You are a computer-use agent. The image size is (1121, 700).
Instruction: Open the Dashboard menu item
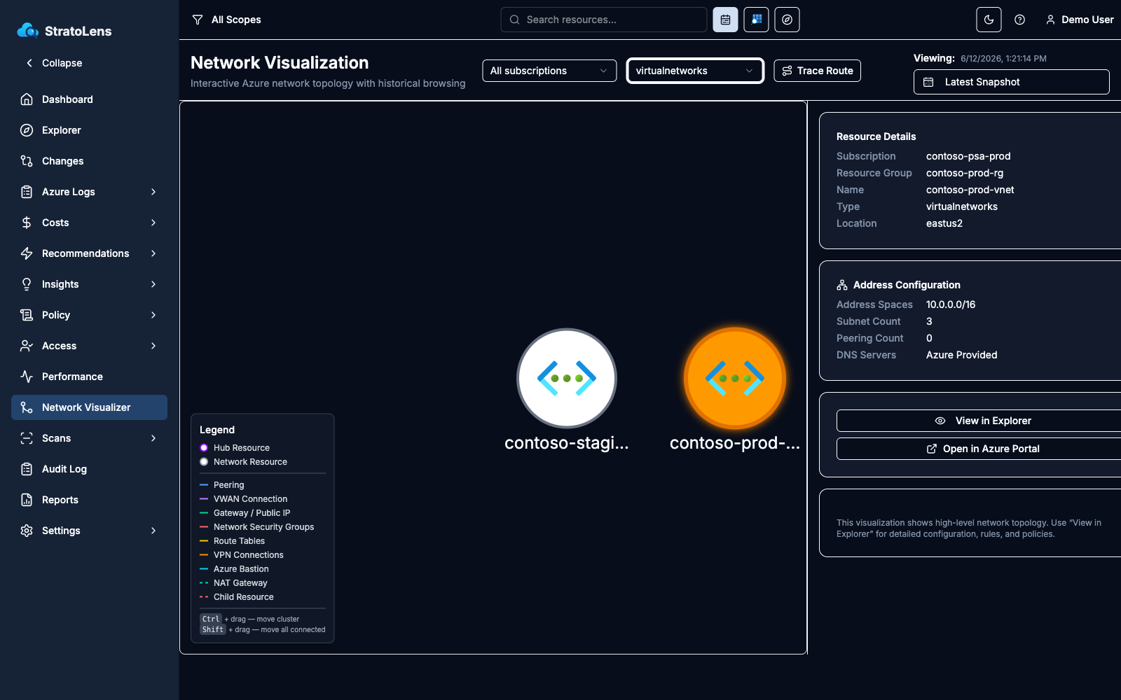click(89, 99)
